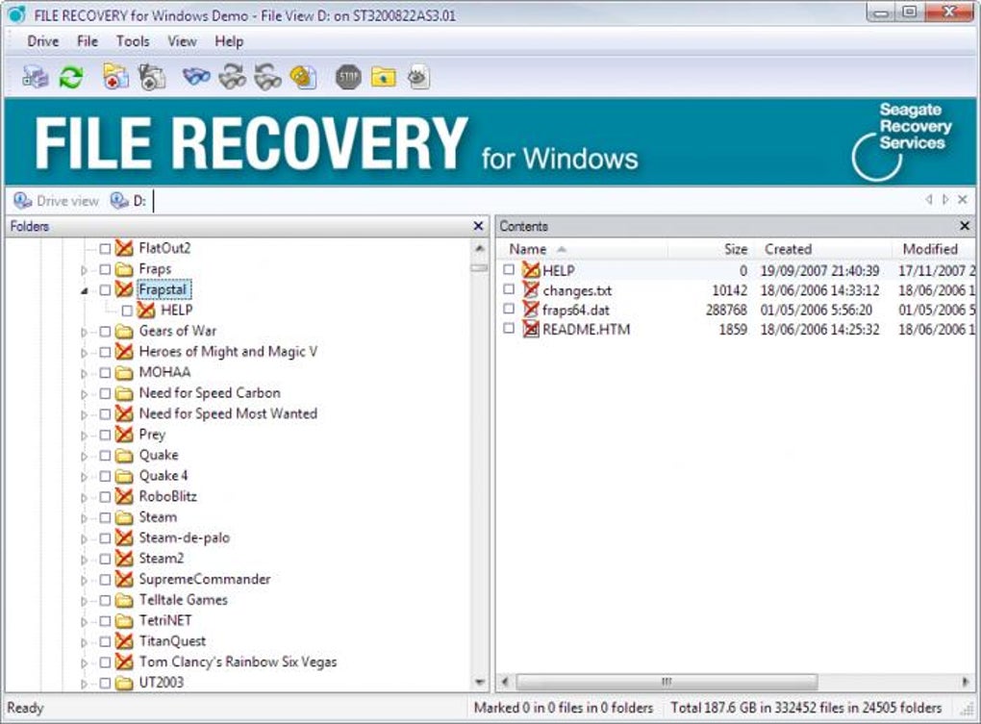Mark changes.txt checkbox in Contents
Viewport: 981px width, 724px height.
(x=509, y=289)
